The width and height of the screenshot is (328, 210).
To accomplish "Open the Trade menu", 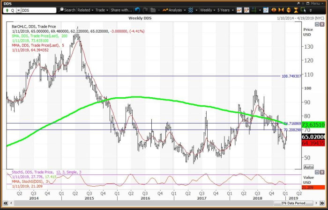I will [102, 10].
